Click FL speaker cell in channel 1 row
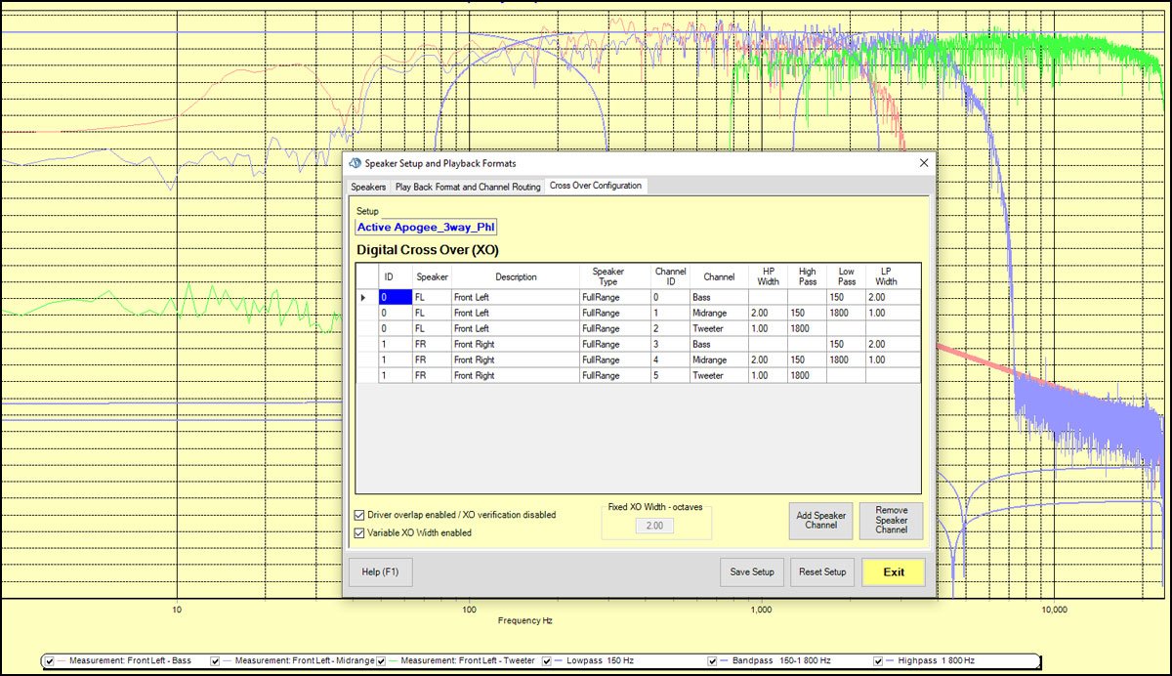Viewport: 1172px width, 676px height. 432,313
